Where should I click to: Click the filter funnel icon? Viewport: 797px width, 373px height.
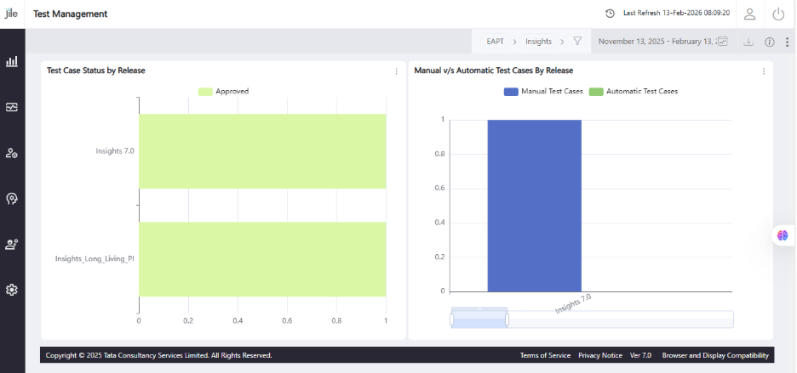[x=577, y=41]
